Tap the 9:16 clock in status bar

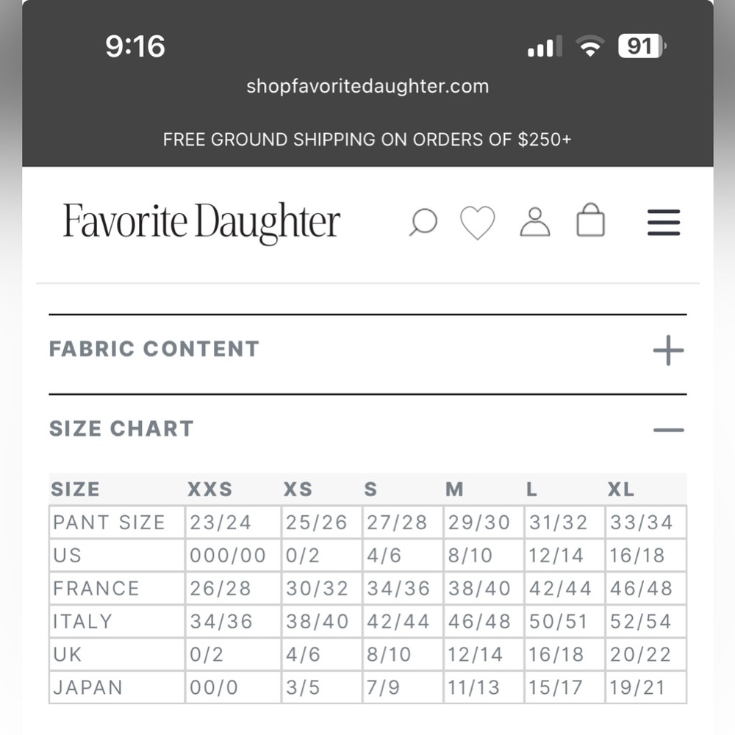[x=135, y=46]
